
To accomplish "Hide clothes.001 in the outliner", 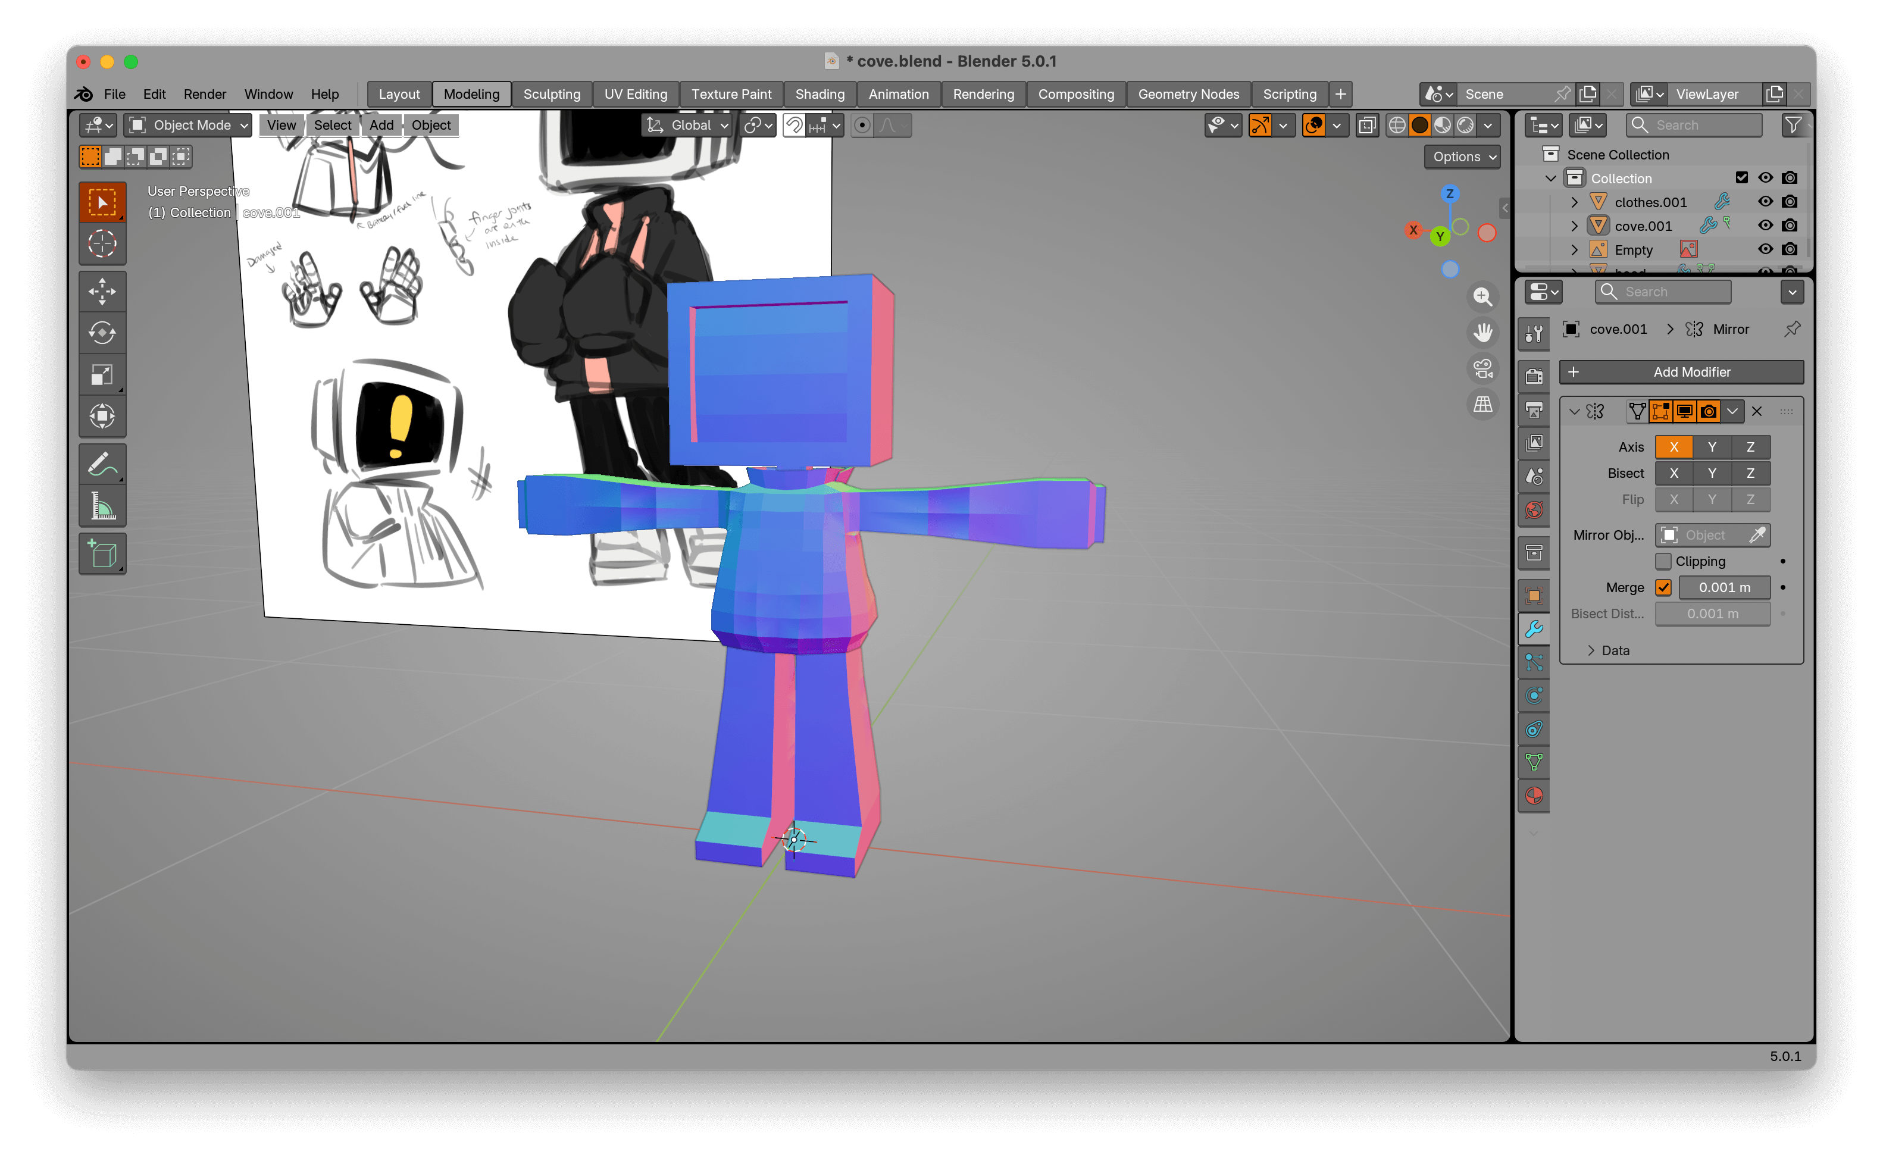I will coord(1765,201).
